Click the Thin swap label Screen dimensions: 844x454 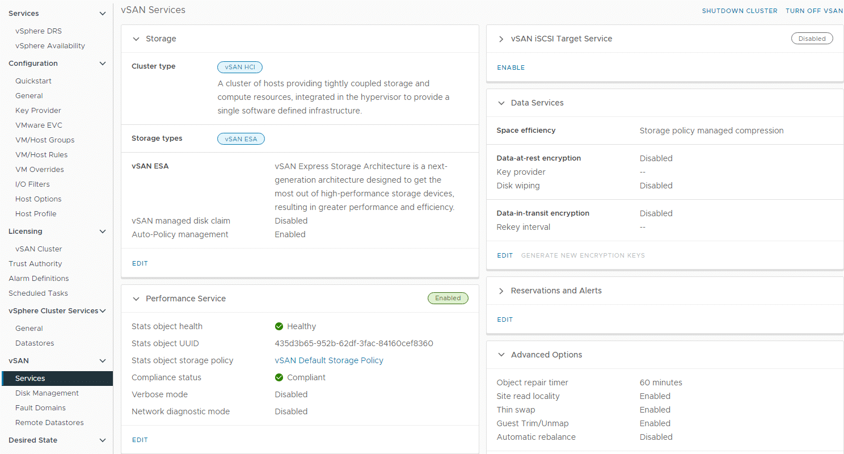click(x=516, y=410)
